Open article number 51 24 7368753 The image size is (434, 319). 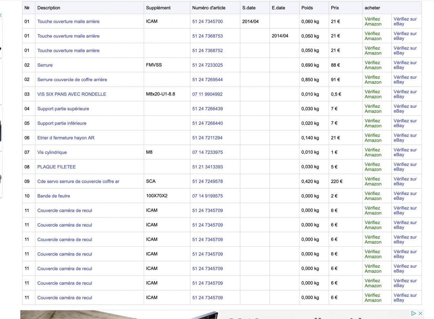pos(208,36)
